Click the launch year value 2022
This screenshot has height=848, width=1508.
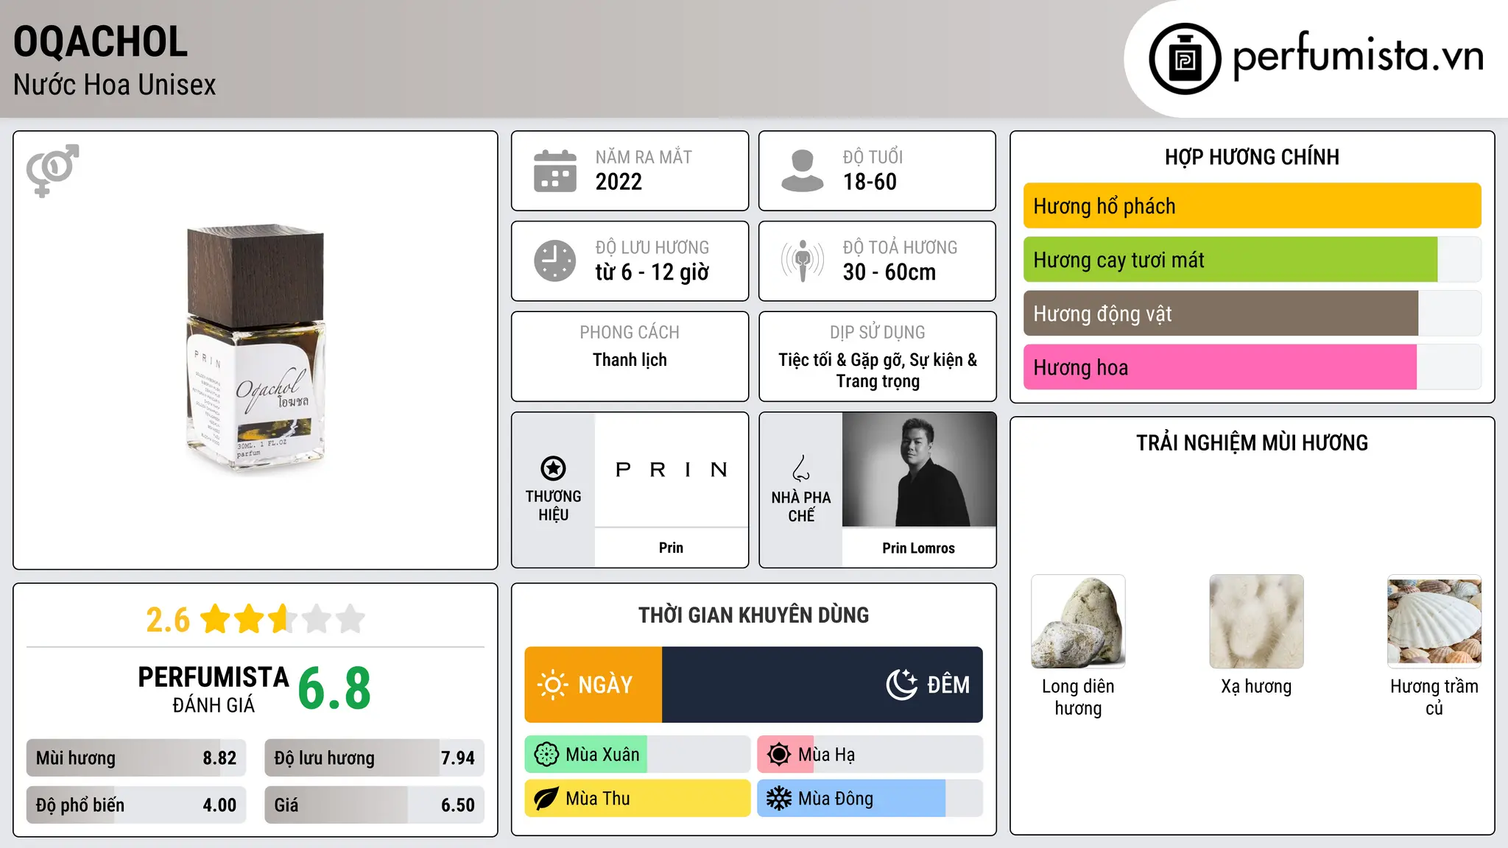(x=619, y=182)
